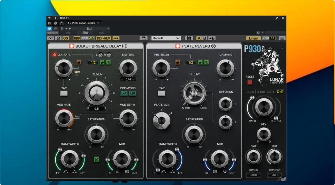
Task: Click the TEXTURE 0.44 value display
Action: tap(128, 79)
